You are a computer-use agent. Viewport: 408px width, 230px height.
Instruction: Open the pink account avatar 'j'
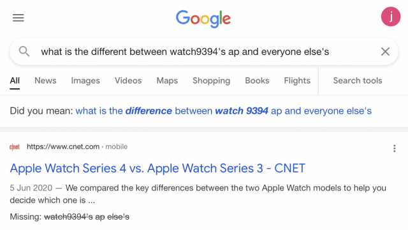point(391,17)
